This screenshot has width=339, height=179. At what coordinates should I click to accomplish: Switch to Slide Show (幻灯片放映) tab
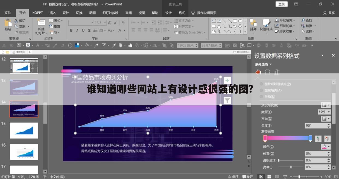[110, 13]
